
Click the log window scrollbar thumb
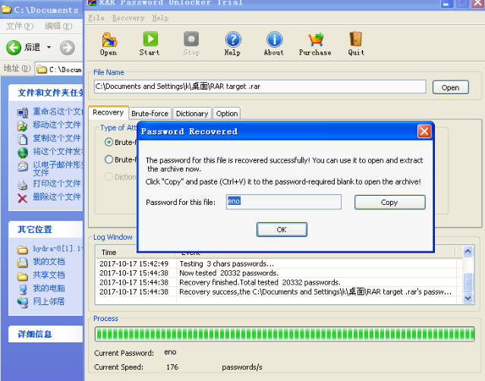pos(468,282)
